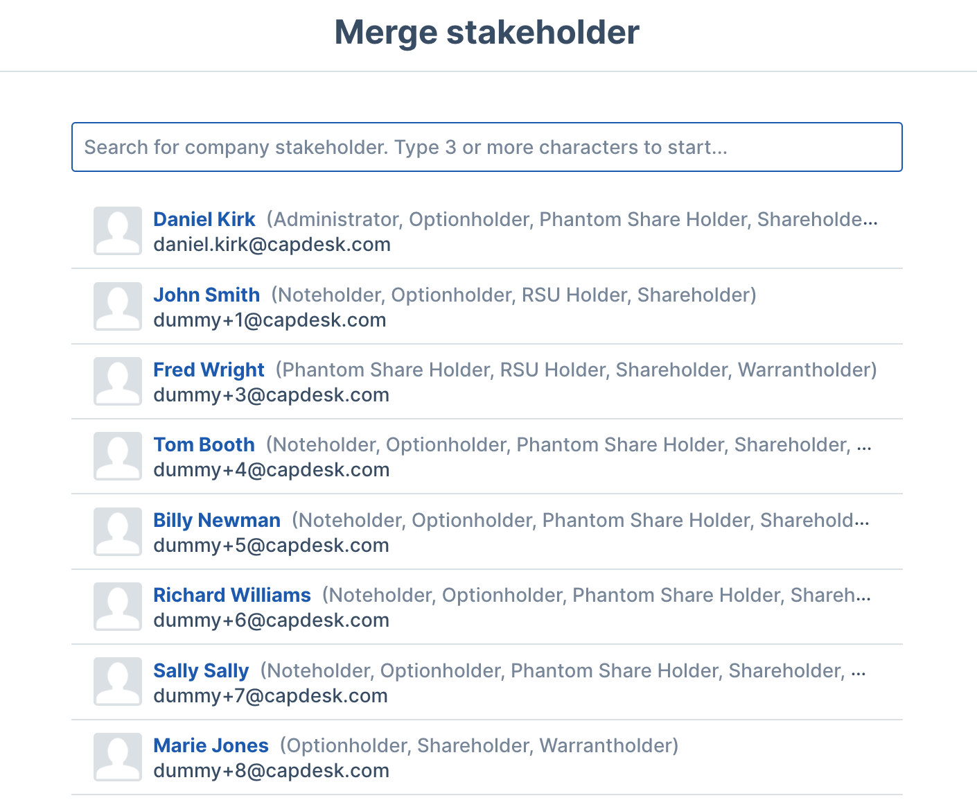Open Daniel Kirk stakeholder link

click(x=204, y=219)
